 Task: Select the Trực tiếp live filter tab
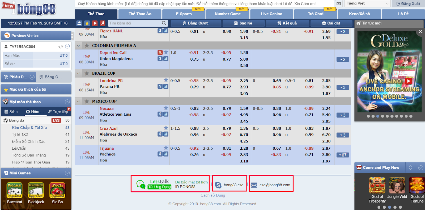[58, 112]
